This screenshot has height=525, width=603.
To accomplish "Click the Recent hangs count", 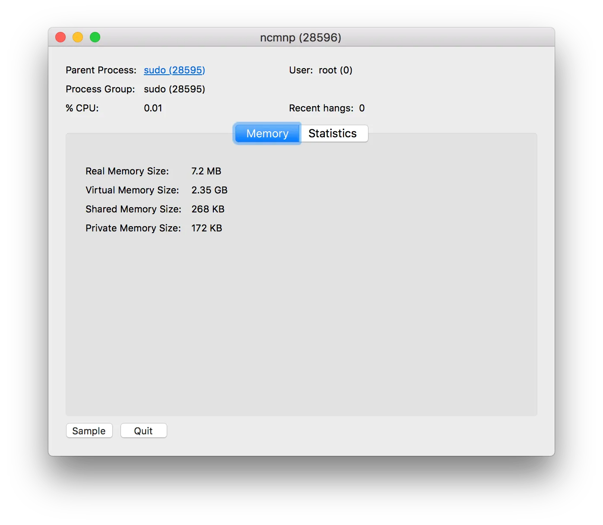I will click(362, 108).
